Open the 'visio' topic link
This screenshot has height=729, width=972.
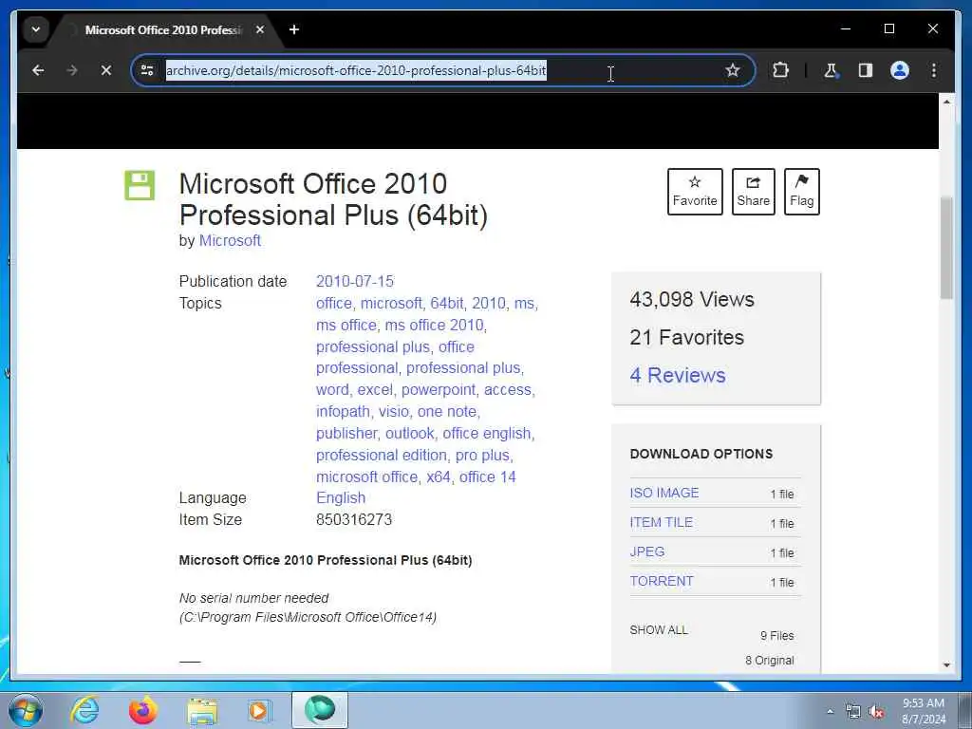(394, 412)
